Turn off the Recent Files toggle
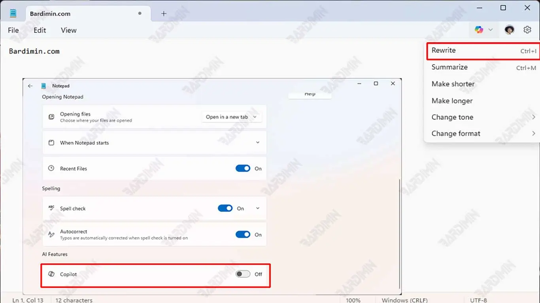Image resolution: width=540 pixels, height=303 pixels. 243,168
